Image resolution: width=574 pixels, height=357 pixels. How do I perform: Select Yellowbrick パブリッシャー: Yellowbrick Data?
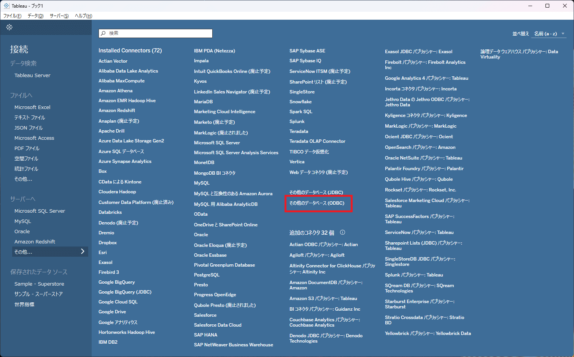click(428, 333)
